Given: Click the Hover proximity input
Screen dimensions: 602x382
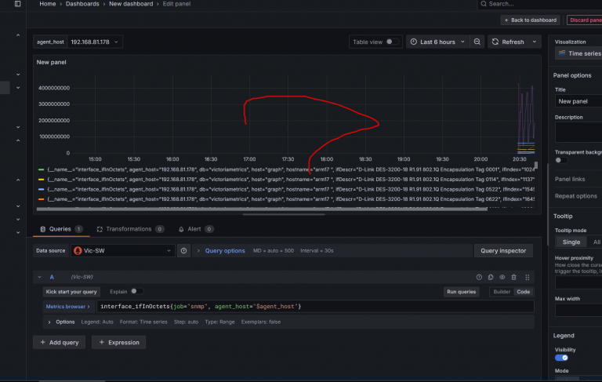Looking at the screenshot, I should [578, 282].
